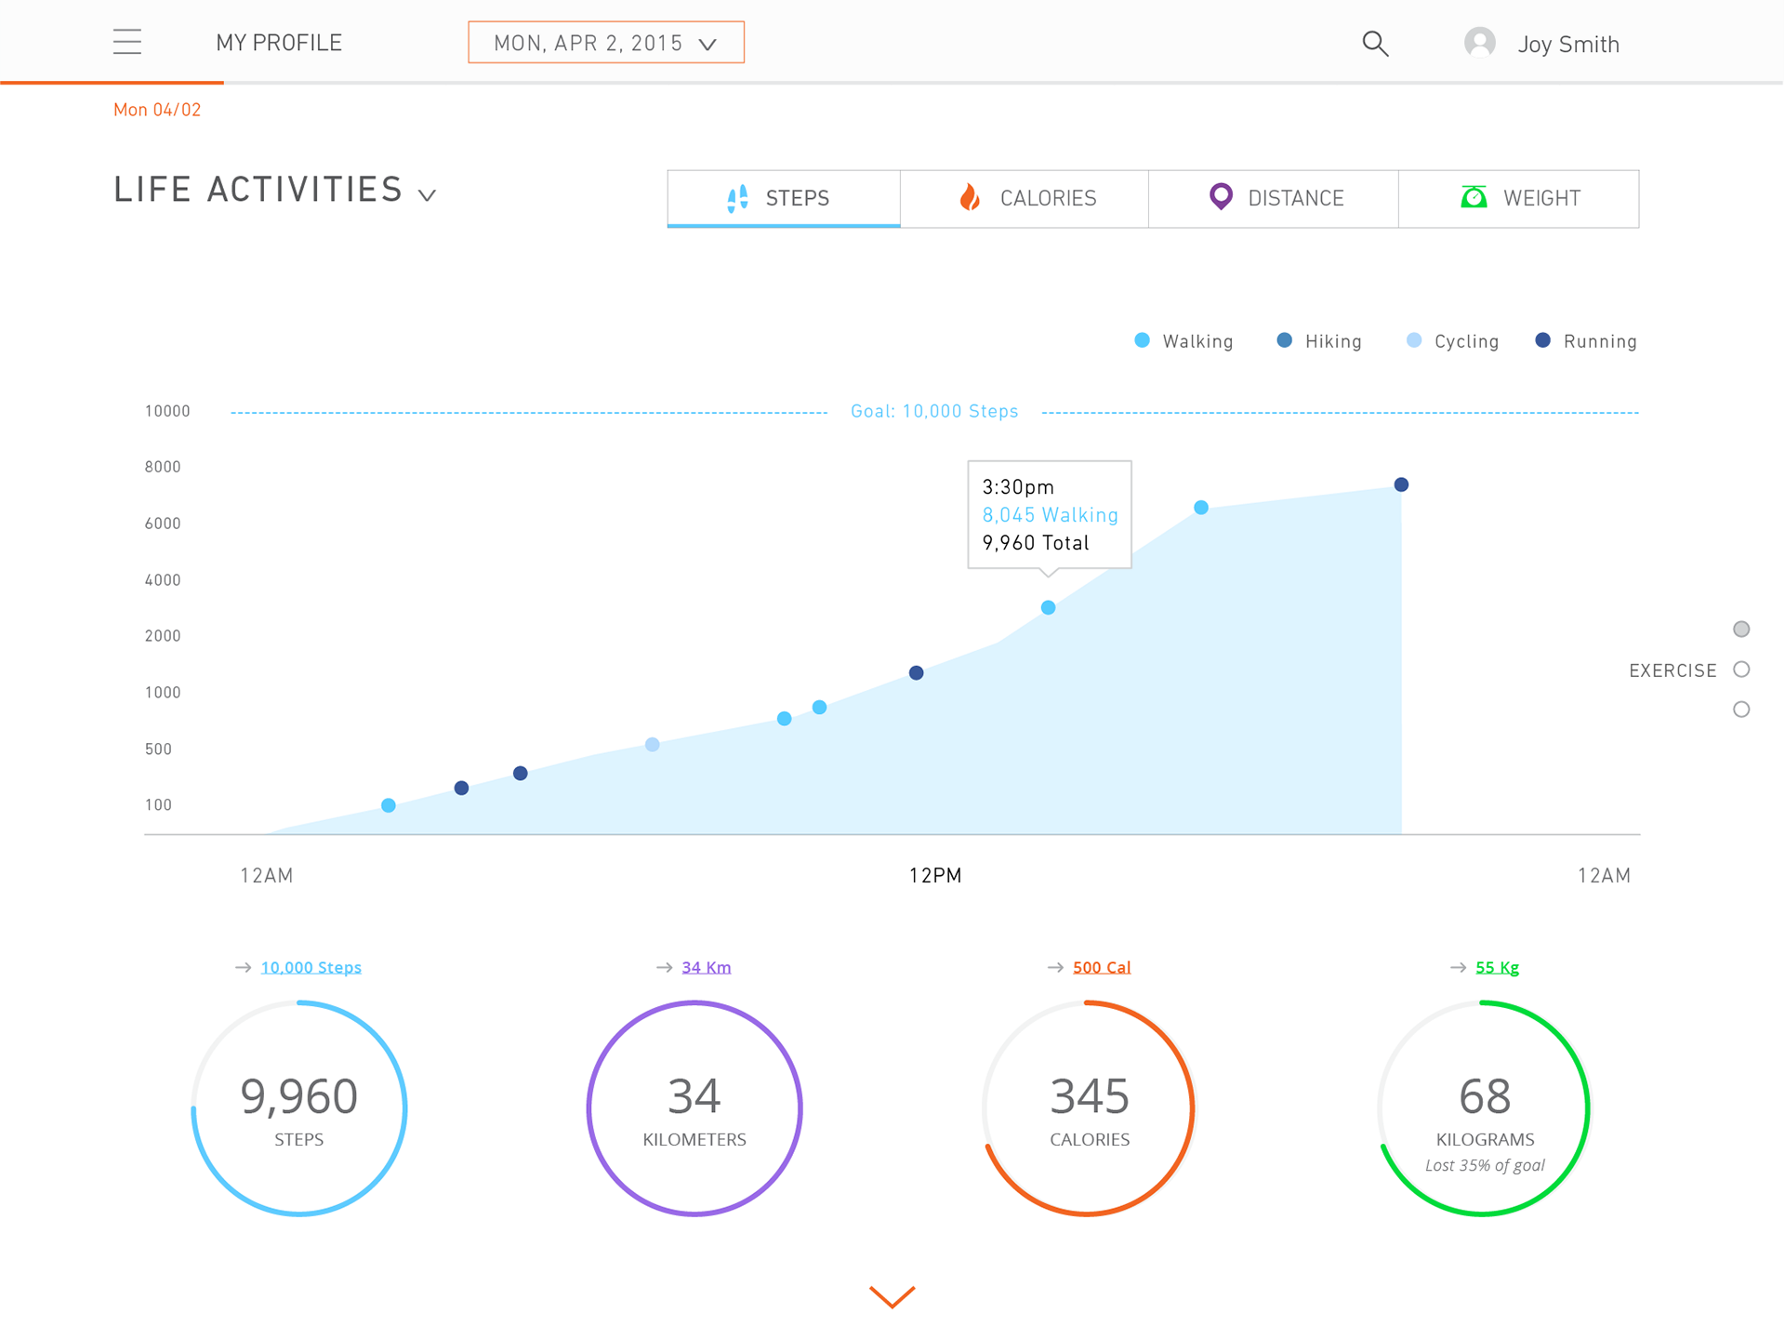Click the 68 kilograms progress ring
1785x1339 pixels.
tap(1485, 1108)
